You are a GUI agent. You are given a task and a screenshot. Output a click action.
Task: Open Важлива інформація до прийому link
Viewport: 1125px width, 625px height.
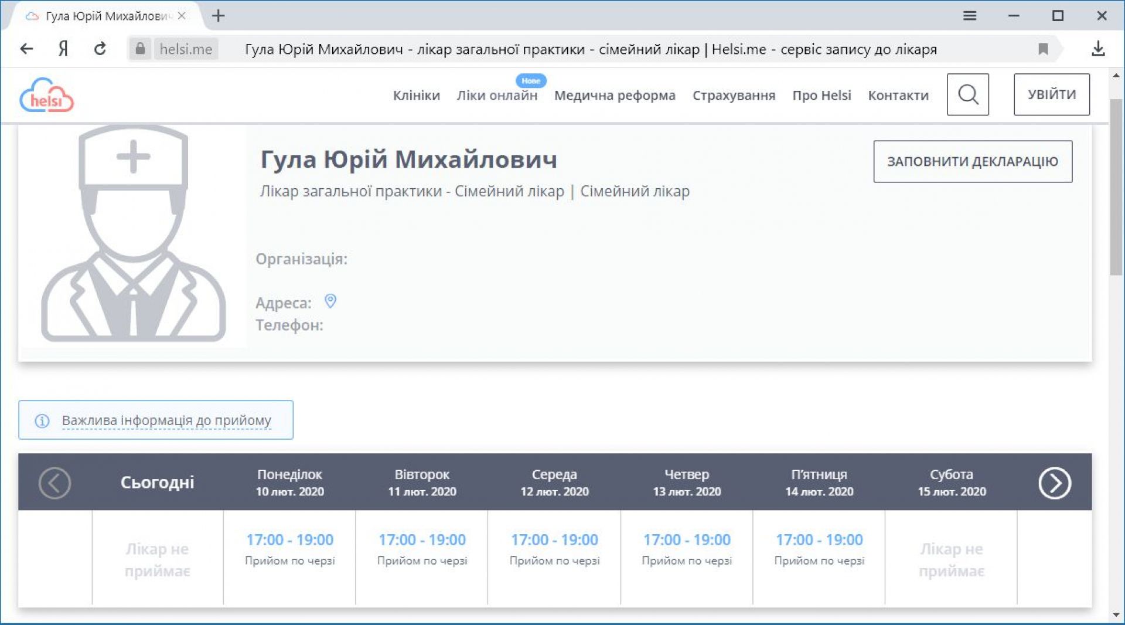click(166, 420)
